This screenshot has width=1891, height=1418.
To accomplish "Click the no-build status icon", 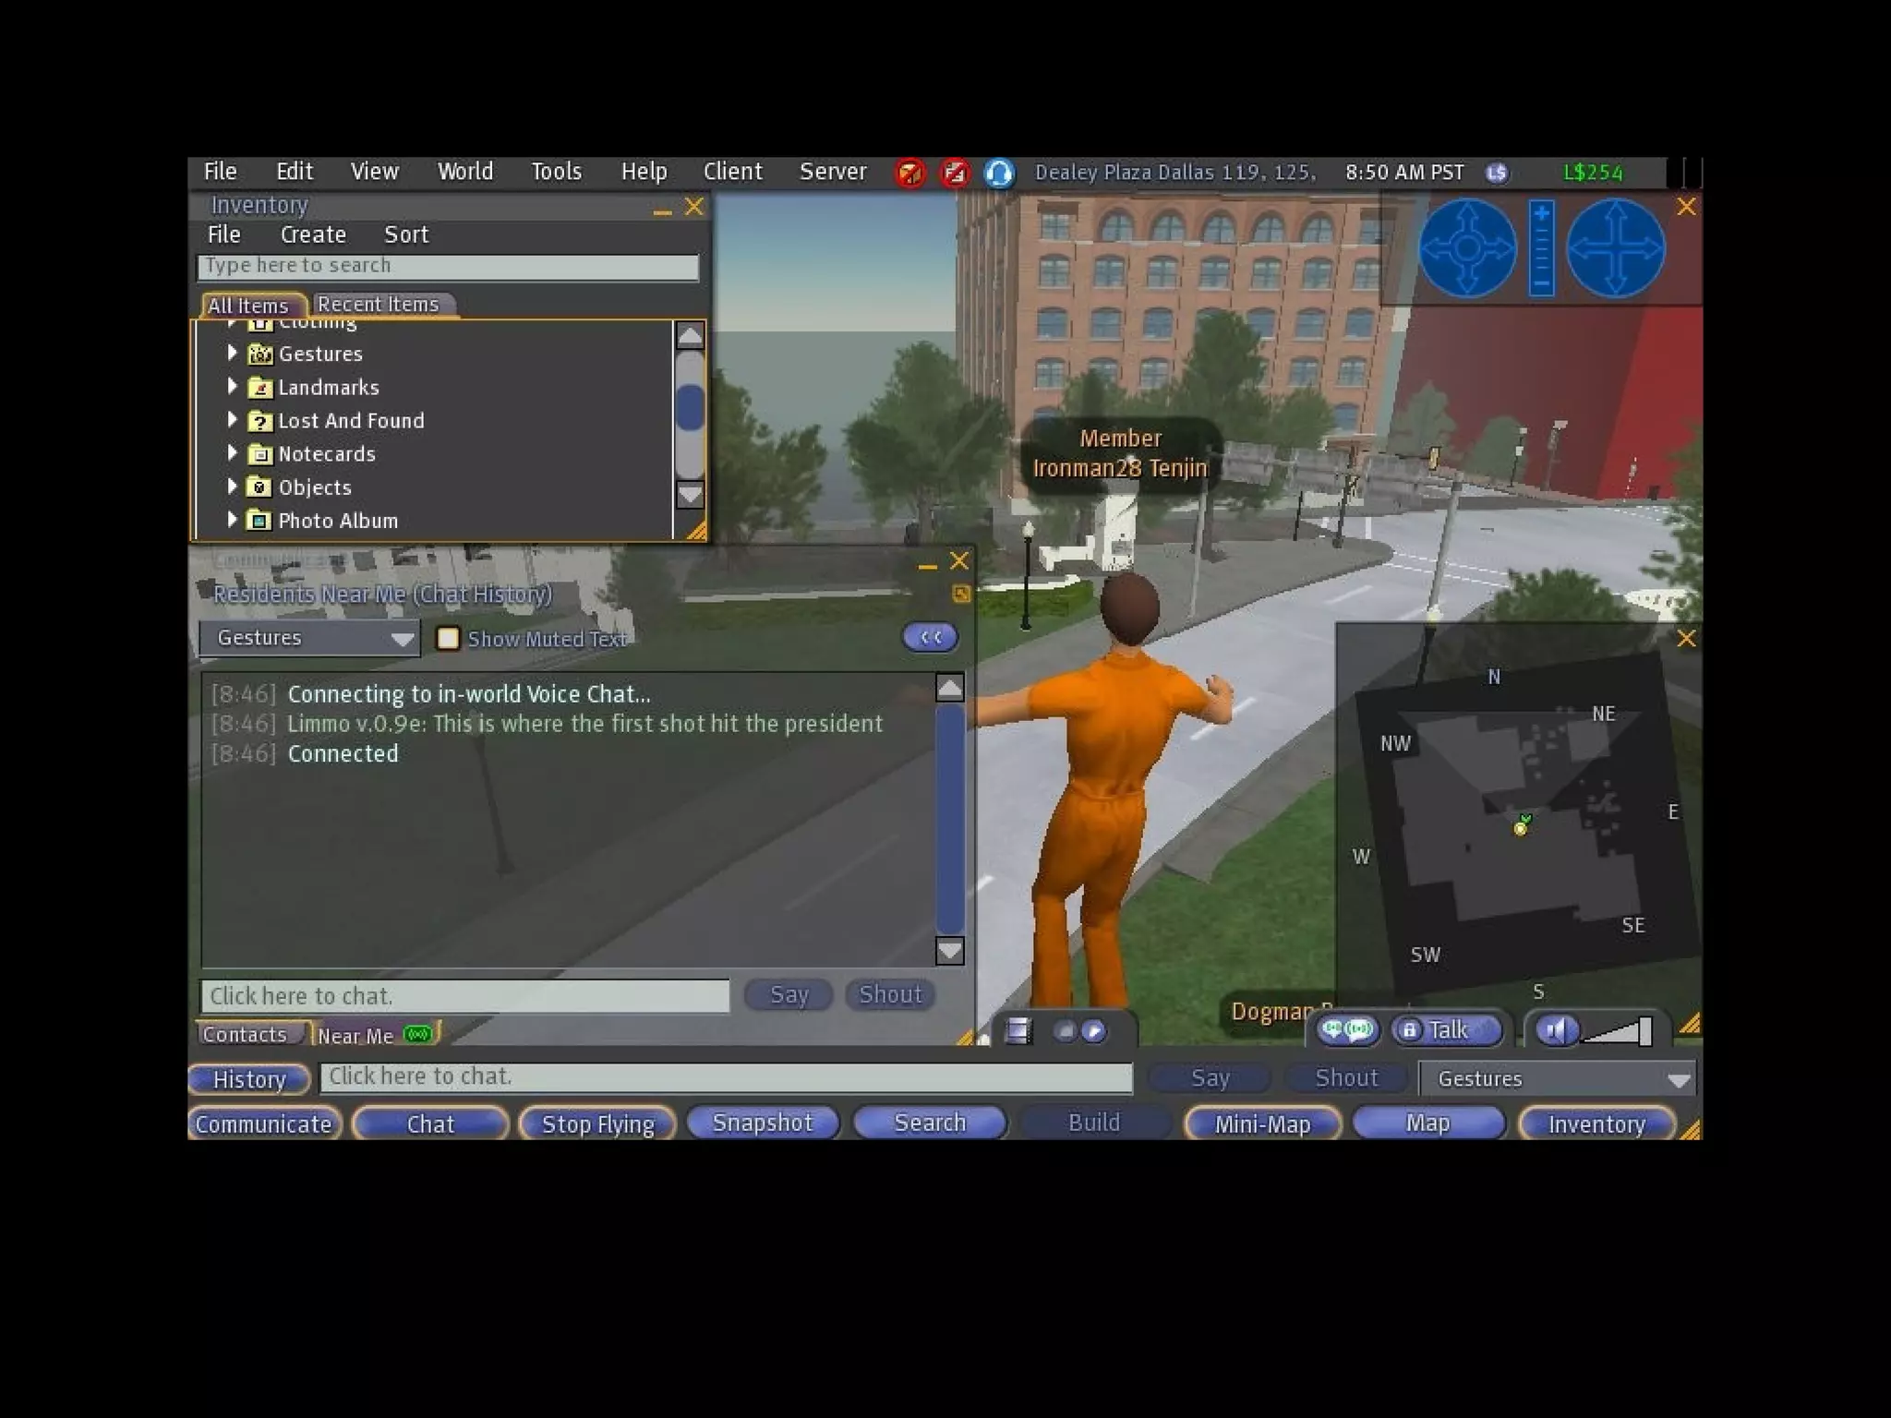I will [x=909, y=173].
